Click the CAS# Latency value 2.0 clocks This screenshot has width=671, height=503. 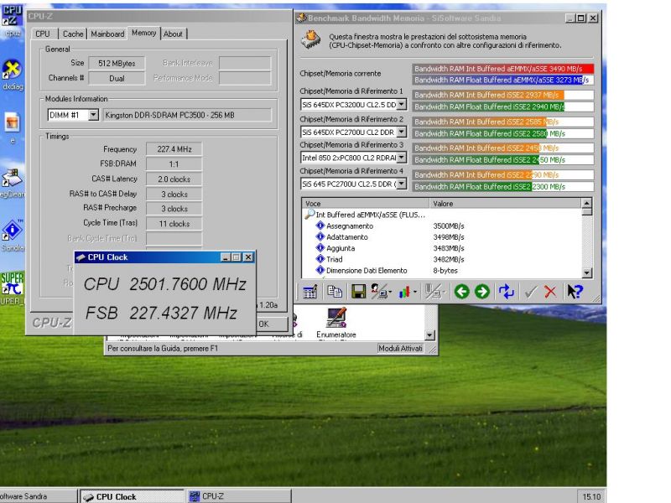(x=174, y=179)
